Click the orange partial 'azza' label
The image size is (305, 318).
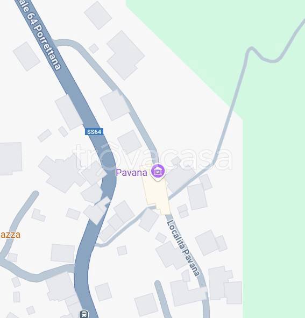point(10,235)
